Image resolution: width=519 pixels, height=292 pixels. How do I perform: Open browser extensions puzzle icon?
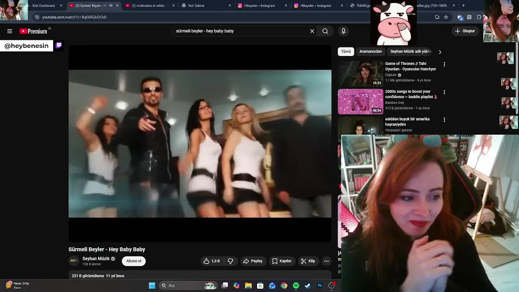479,17
